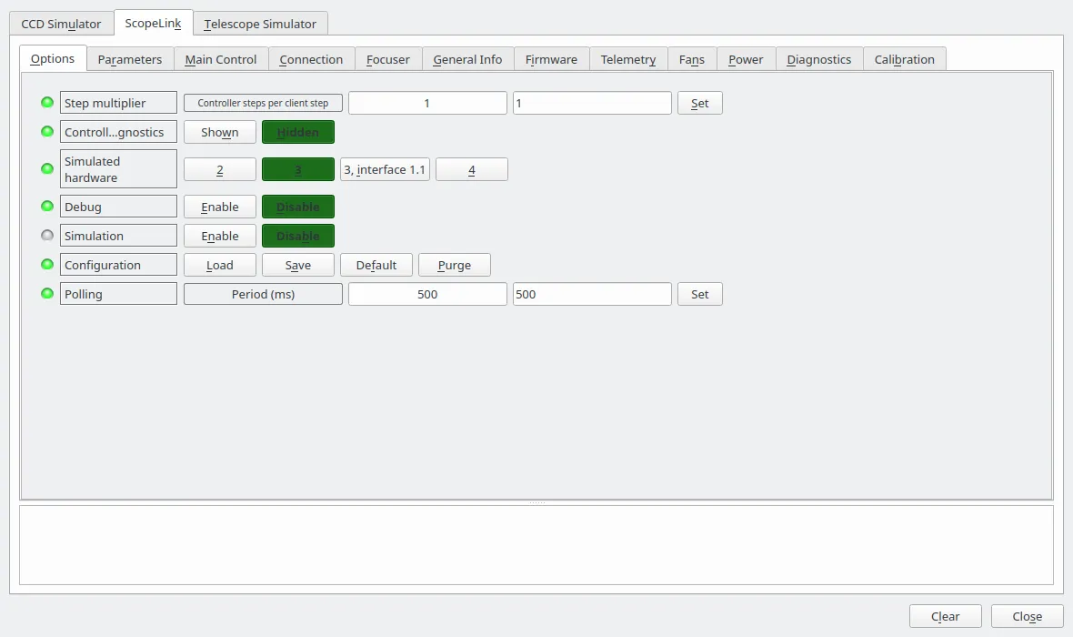Open the Calibration tab

[x=905, y=59]
